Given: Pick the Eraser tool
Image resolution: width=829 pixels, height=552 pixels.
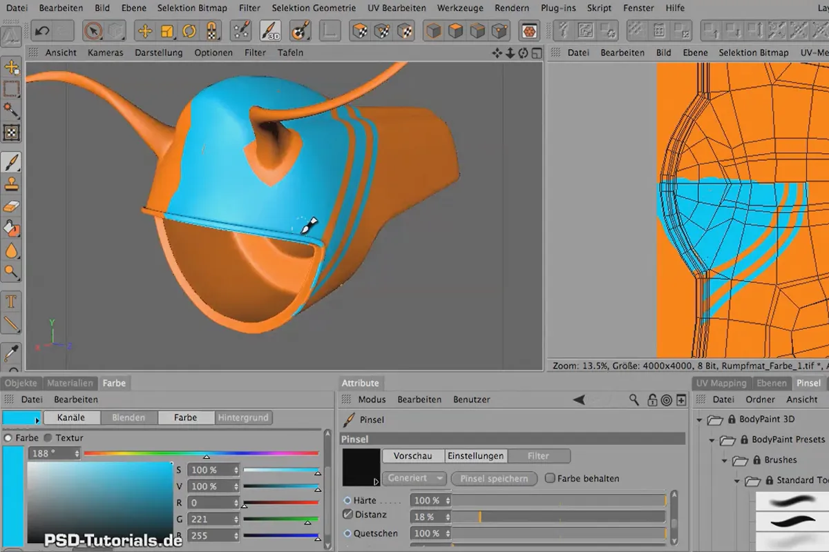Looking at the screenshot, I should pyautogui.click(x=12, y=206).
